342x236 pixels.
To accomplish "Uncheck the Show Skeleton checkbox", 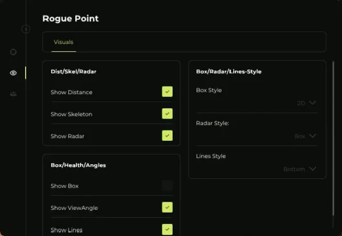I will tap(167, 114).
